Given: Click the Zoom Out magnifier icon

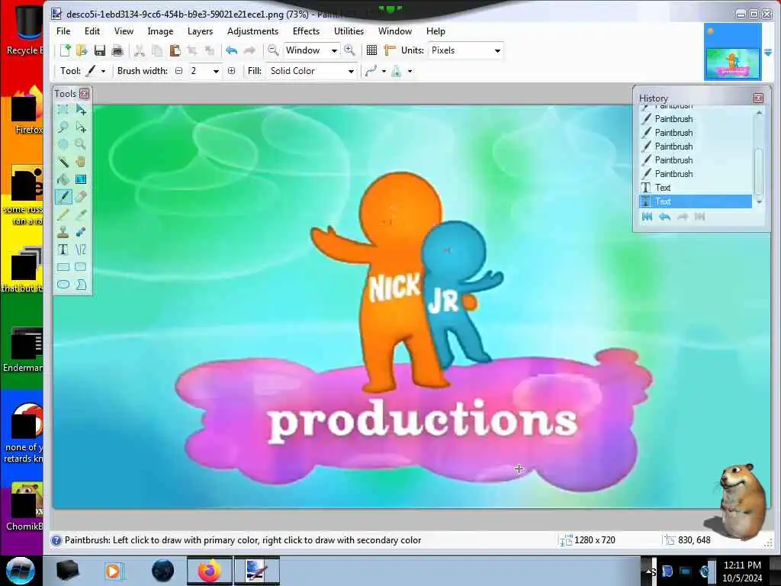Looking at the screenshot, I should tap(273, 50).
